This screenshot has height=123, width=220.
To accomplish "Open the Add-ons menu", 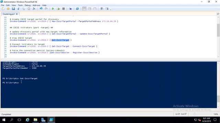I will coord(36,5).
